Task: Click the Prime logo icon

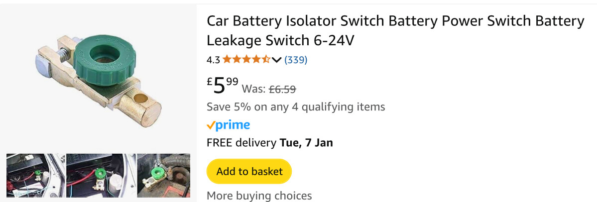Action: 228,125
